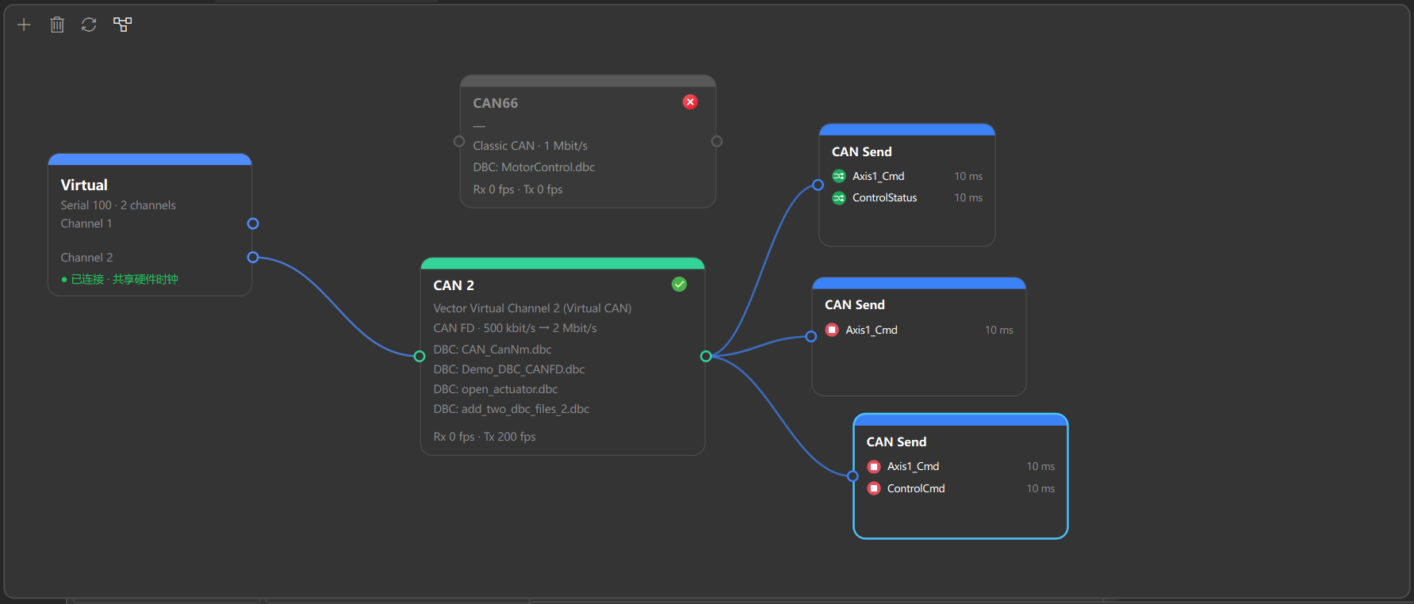The width and height of the screenshot is (1414, 604).
Task: Click ControlStatus message row
Action: pos(907,197)
